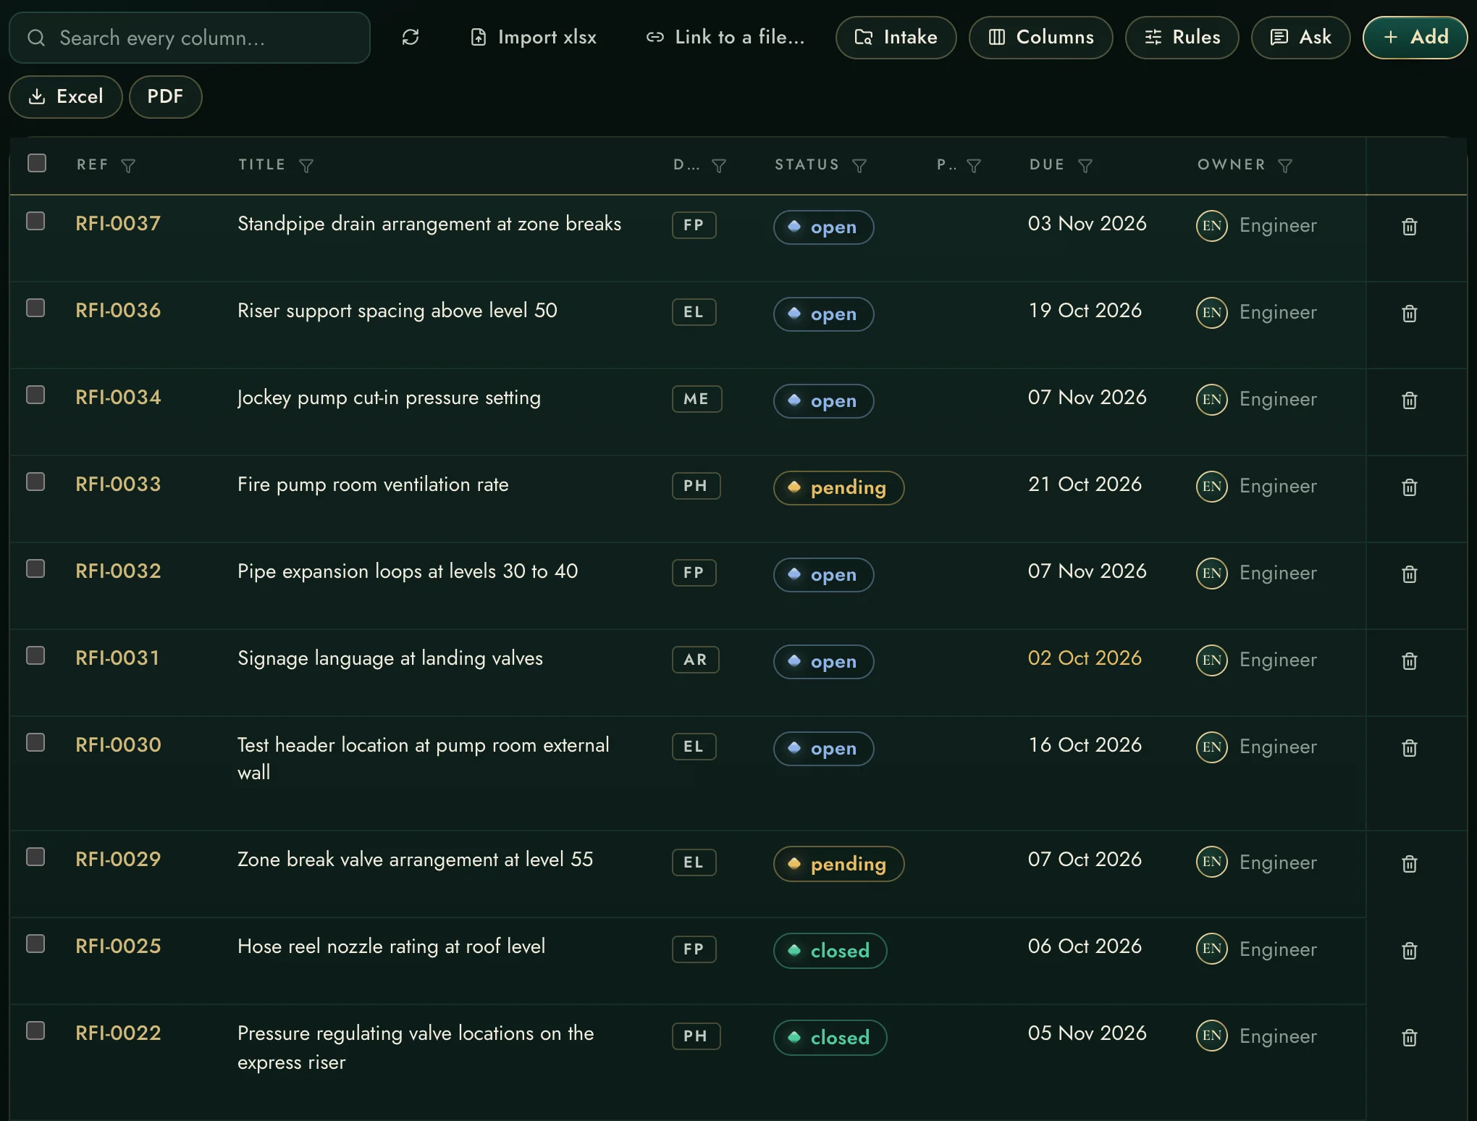The height and width of the screenshot is (1121, 1477).
Task: Click the Search every column field
Action: (x=190, y=37)
